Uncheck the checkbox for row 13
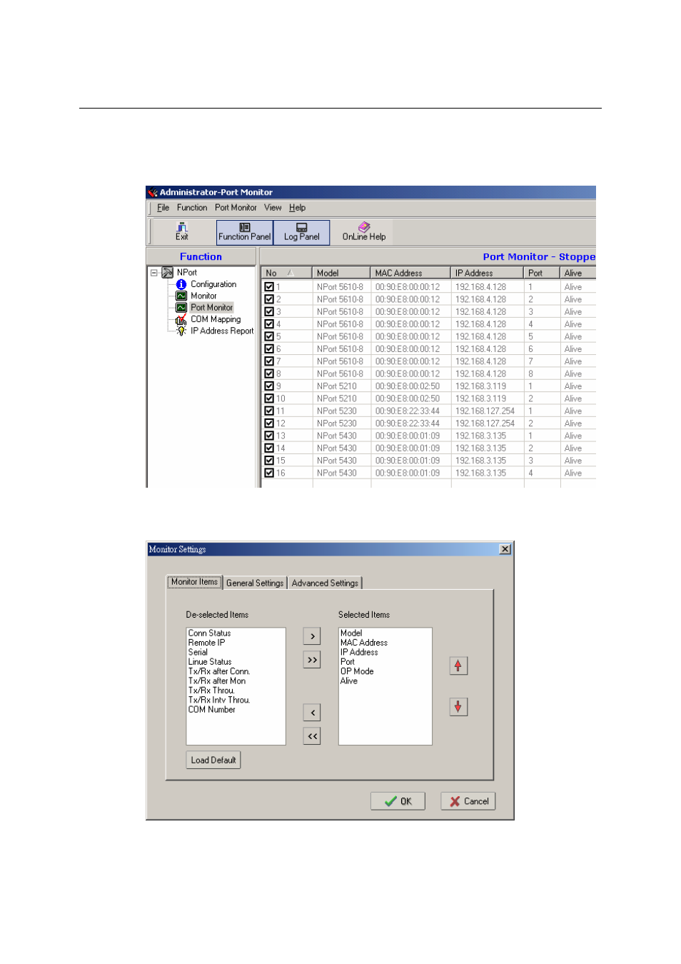681x964 pixels. (x=269, y=436)
